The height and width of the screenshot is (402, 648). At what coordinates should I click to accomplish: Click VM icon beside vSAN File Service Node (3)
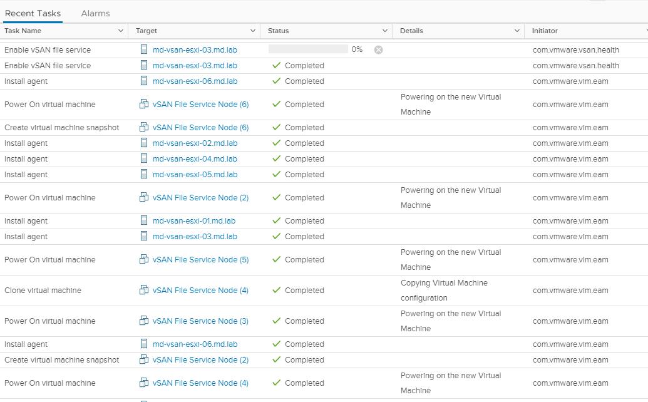(144, 321)
